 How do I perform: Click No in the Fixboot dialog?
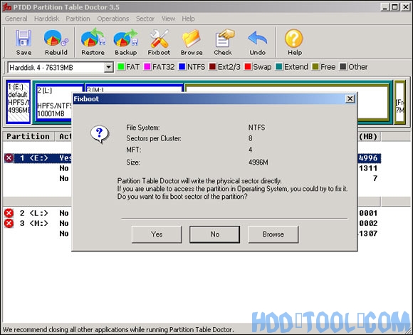click(x=214, y=234)
